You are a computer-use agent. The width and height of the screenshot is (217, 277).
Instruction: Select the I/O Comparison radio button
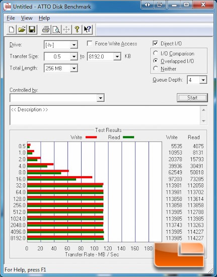156,53
